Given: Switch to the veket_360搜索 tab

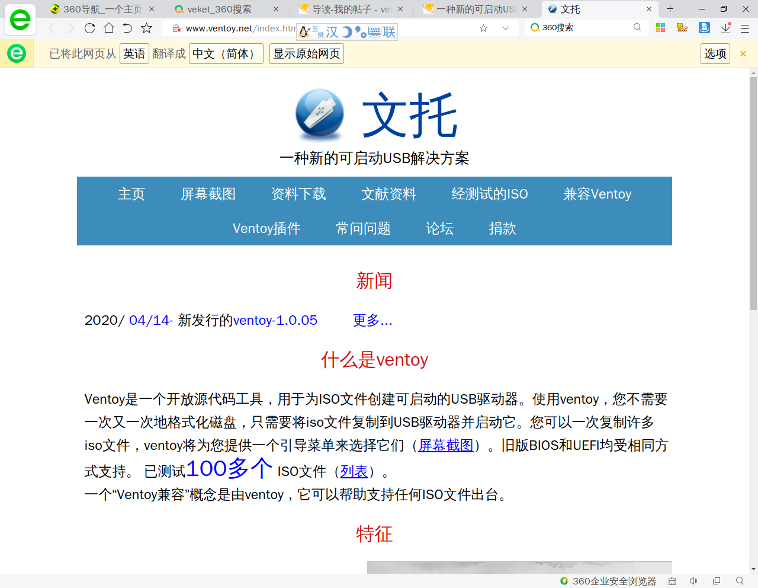Looking at the screenshot, I should [x=220, y=9].
